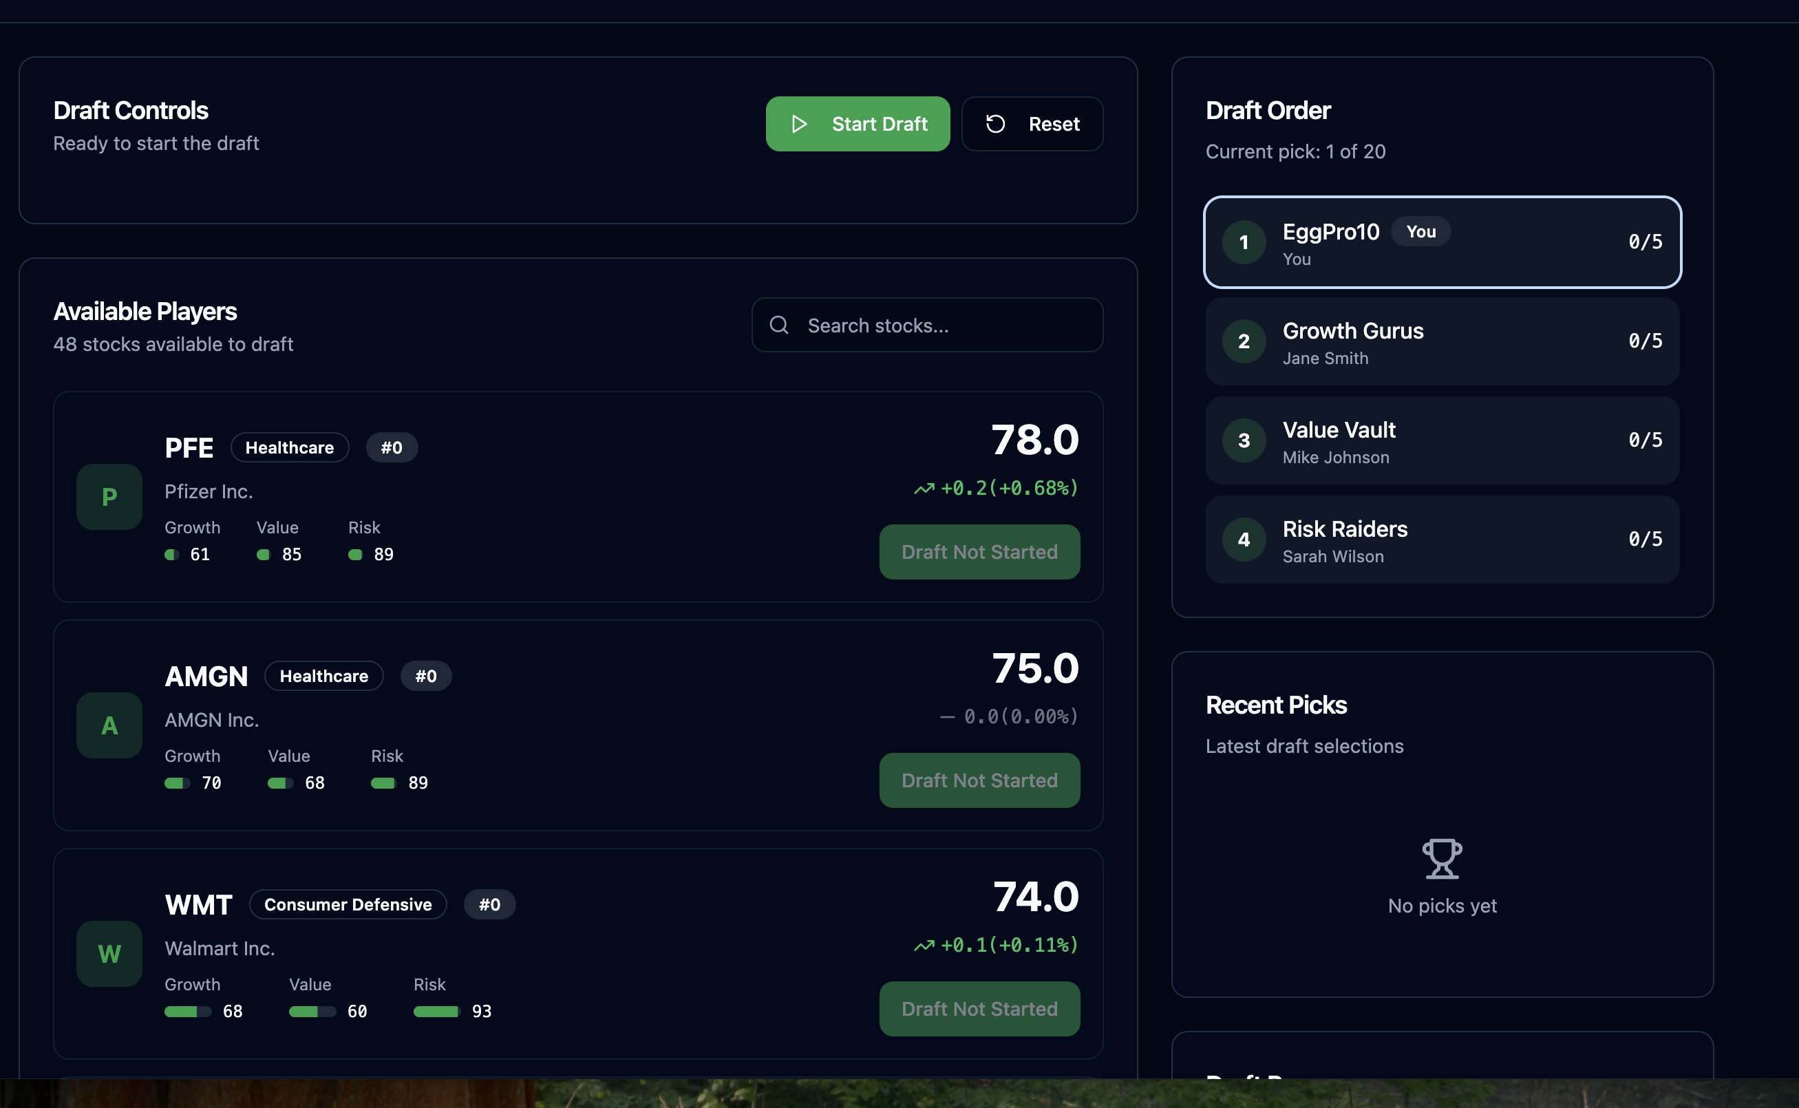Click the PFE letter avatar icon
Image resolution: width=1799 pixels, height=1108 pixels.
click(109, 497)
